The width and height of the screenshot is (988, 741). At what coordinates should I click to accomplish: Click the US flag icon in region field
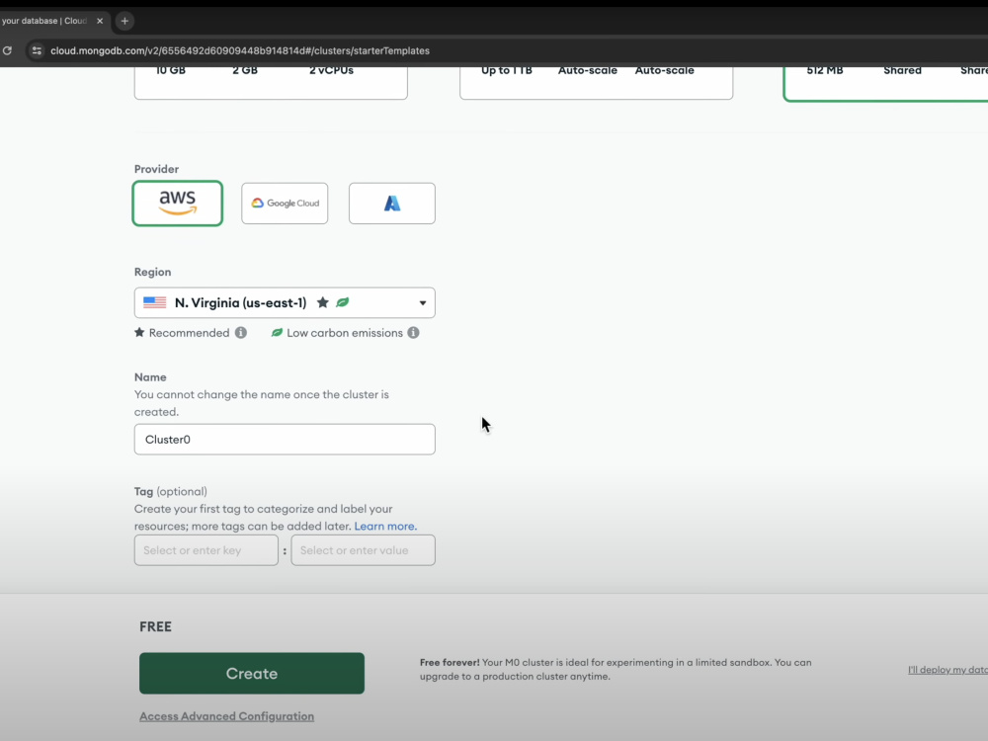tap(154, 302)
